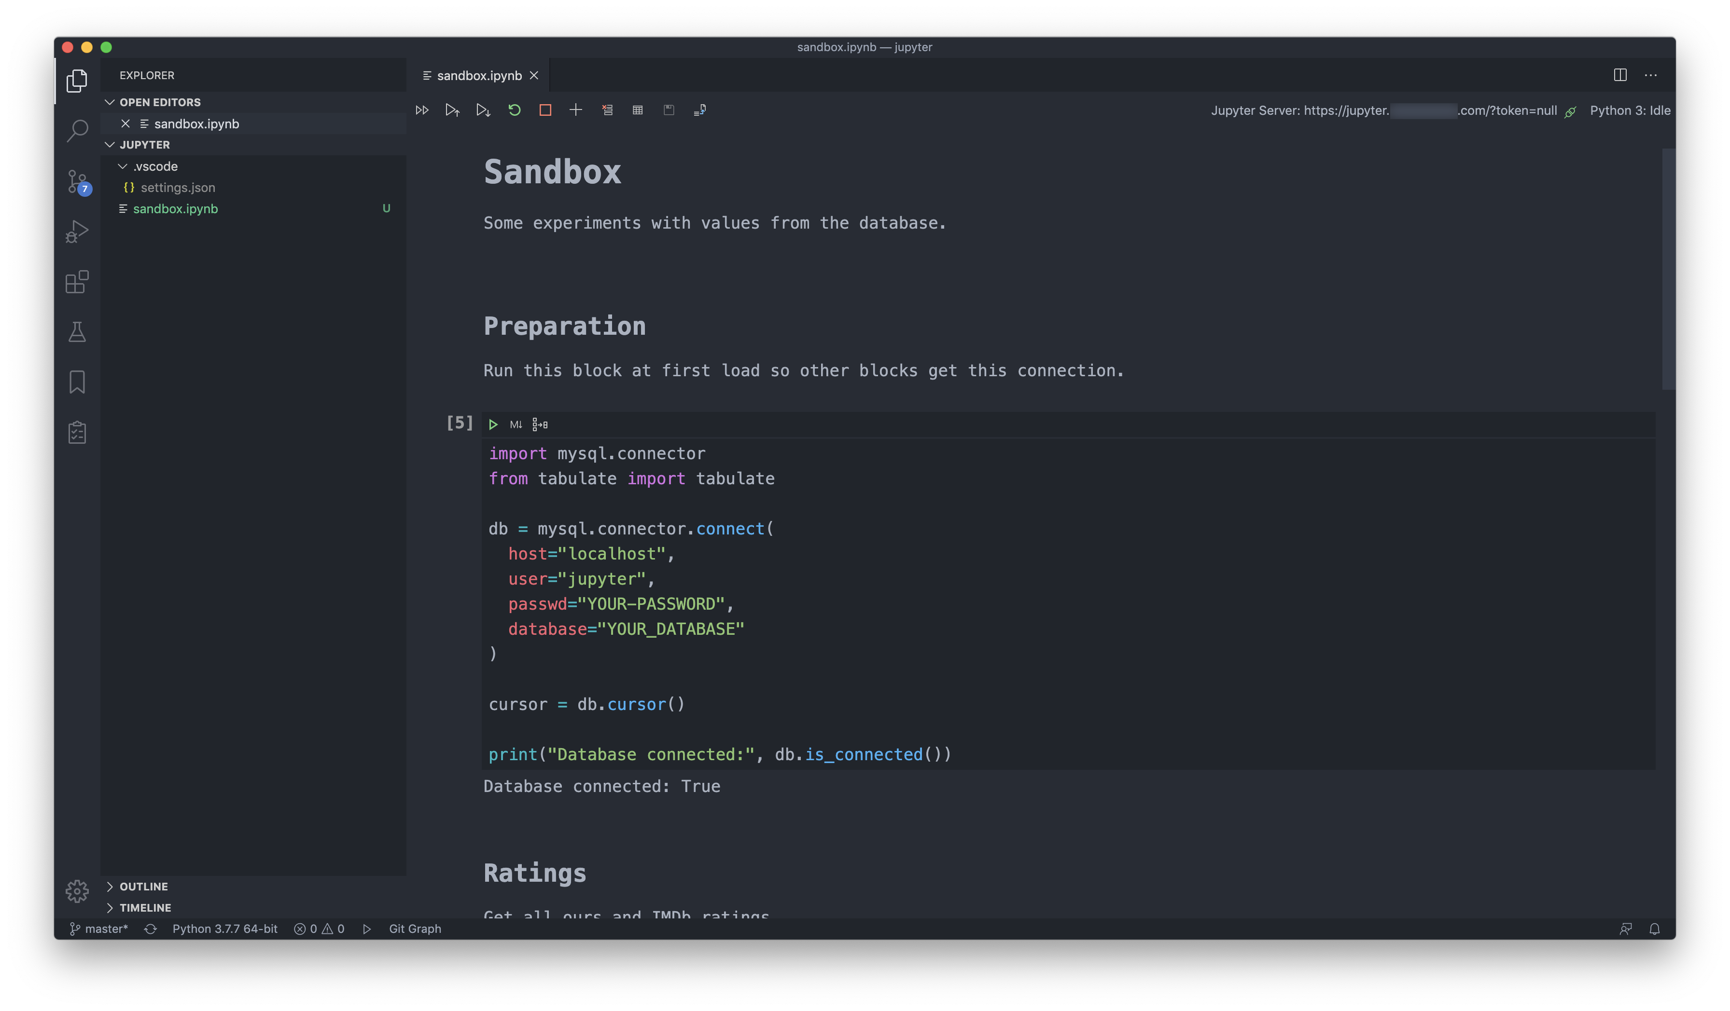Scroll down to Ratings section
The height and width of the screenshot is (1011, 1730).
pyautogui.click(x=534, y=873)
